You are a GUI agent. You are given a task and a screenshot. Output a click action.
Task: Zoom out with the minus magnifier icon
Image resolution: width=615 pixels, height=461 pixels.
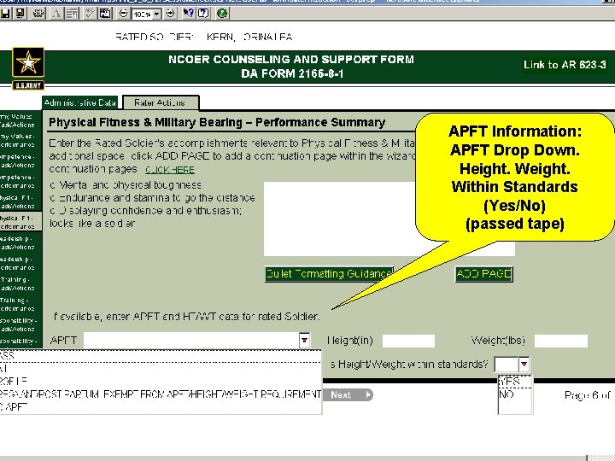(x=124, y=14)
